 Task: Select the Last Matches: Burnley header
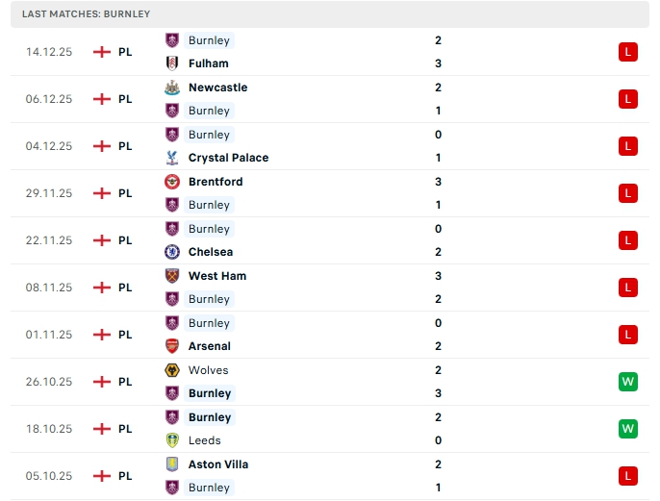(86, 14)
